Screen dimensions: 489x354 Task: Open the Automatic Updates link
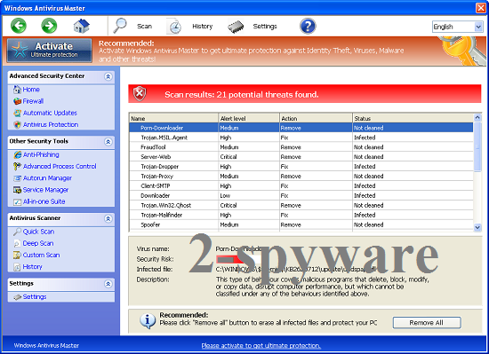[50, 113]
